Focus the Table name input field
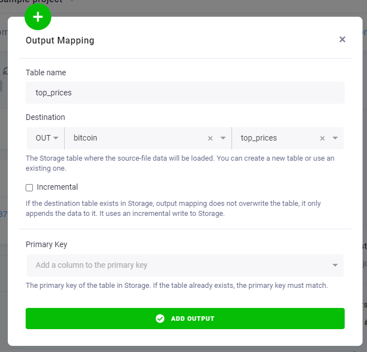This screenshot has width=367, height=352. tap(185, 93)
